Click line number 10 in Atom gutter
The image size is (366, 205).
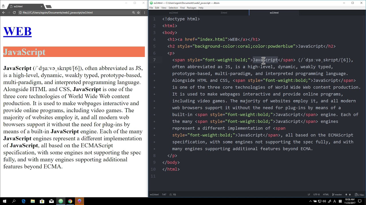tap(153, 169)
